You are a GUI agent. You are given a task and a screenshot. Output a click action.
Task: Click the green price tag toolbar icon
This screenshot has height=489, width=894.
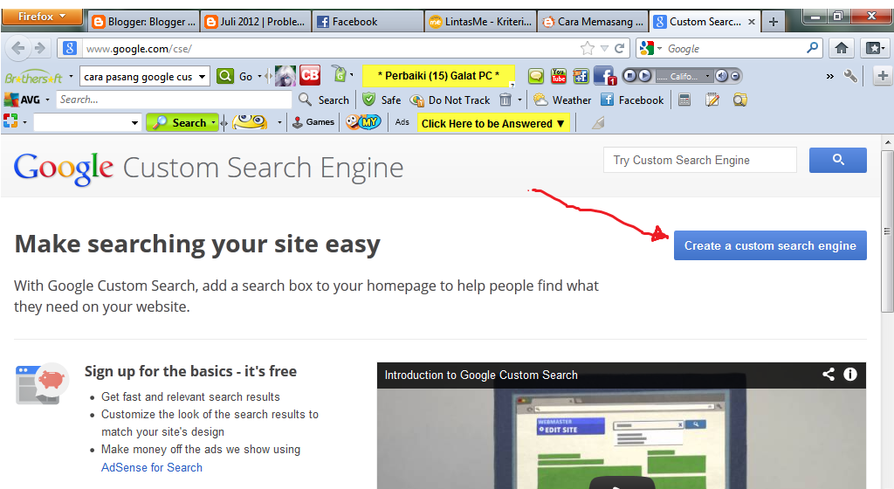pyautogui.click(x=340, y=74)
